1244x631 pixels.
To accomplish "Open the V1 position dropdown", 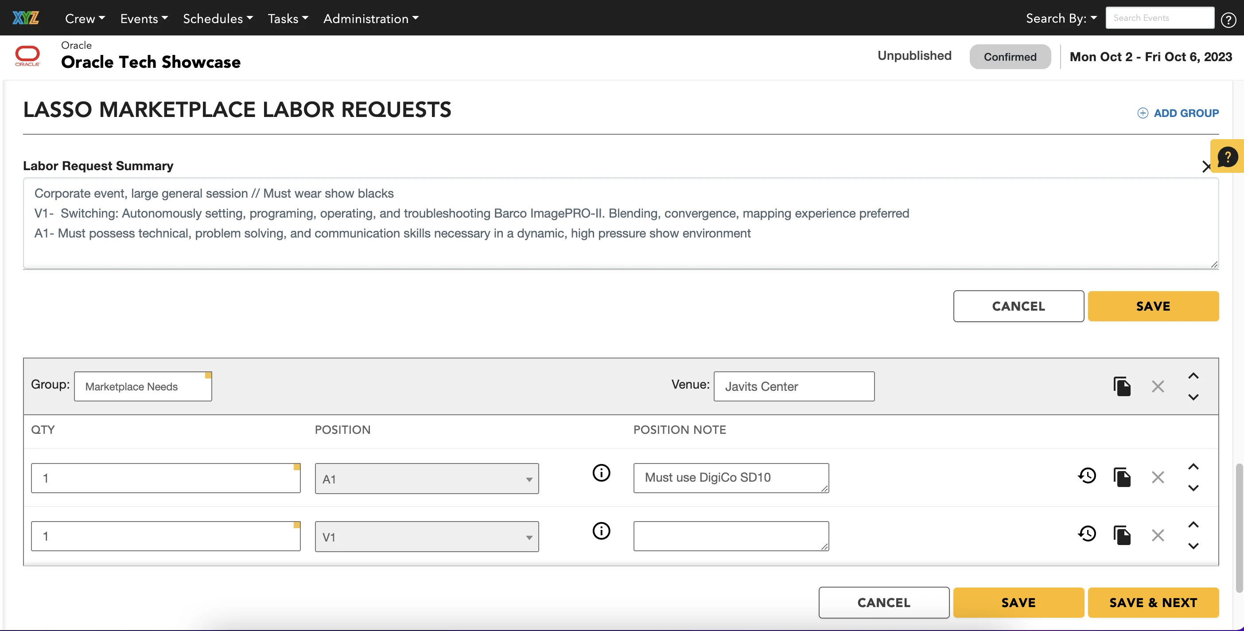I will point(427,537).
